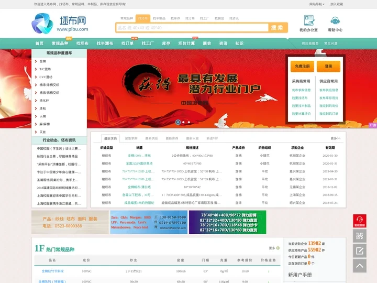Open the green 弹力府绸 specifications ad banner
Viewport: 377px width, 283px height.
click(227, 222)
